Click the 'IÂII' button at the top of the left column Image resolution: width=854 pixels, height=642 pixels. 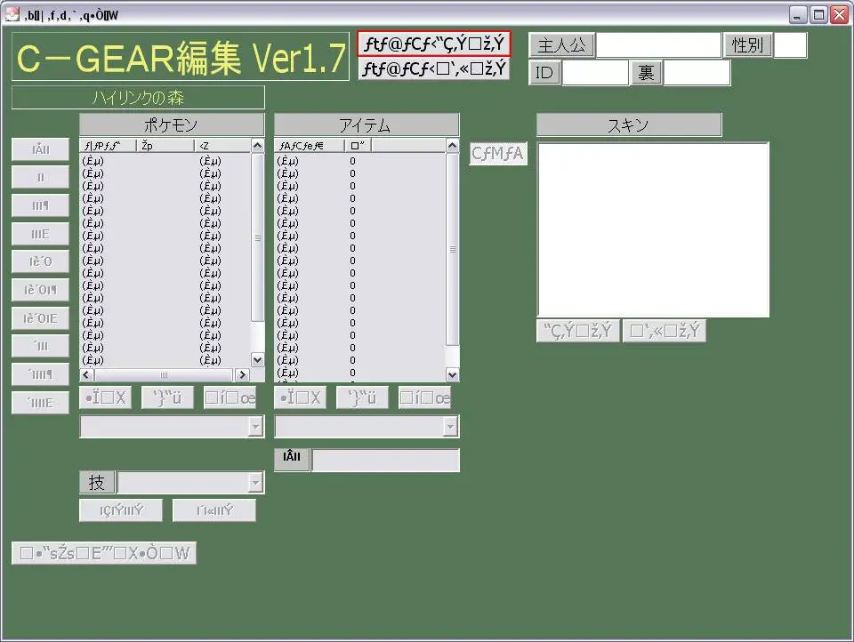tap(40, 149)
